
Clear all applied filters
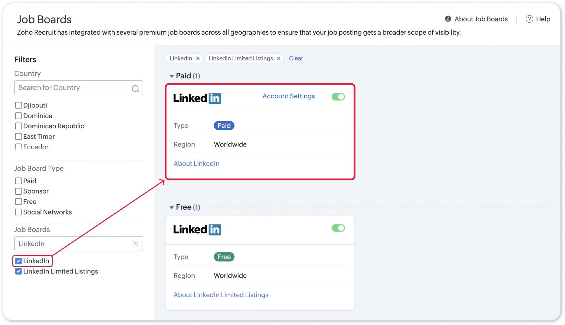pos(296,58)
